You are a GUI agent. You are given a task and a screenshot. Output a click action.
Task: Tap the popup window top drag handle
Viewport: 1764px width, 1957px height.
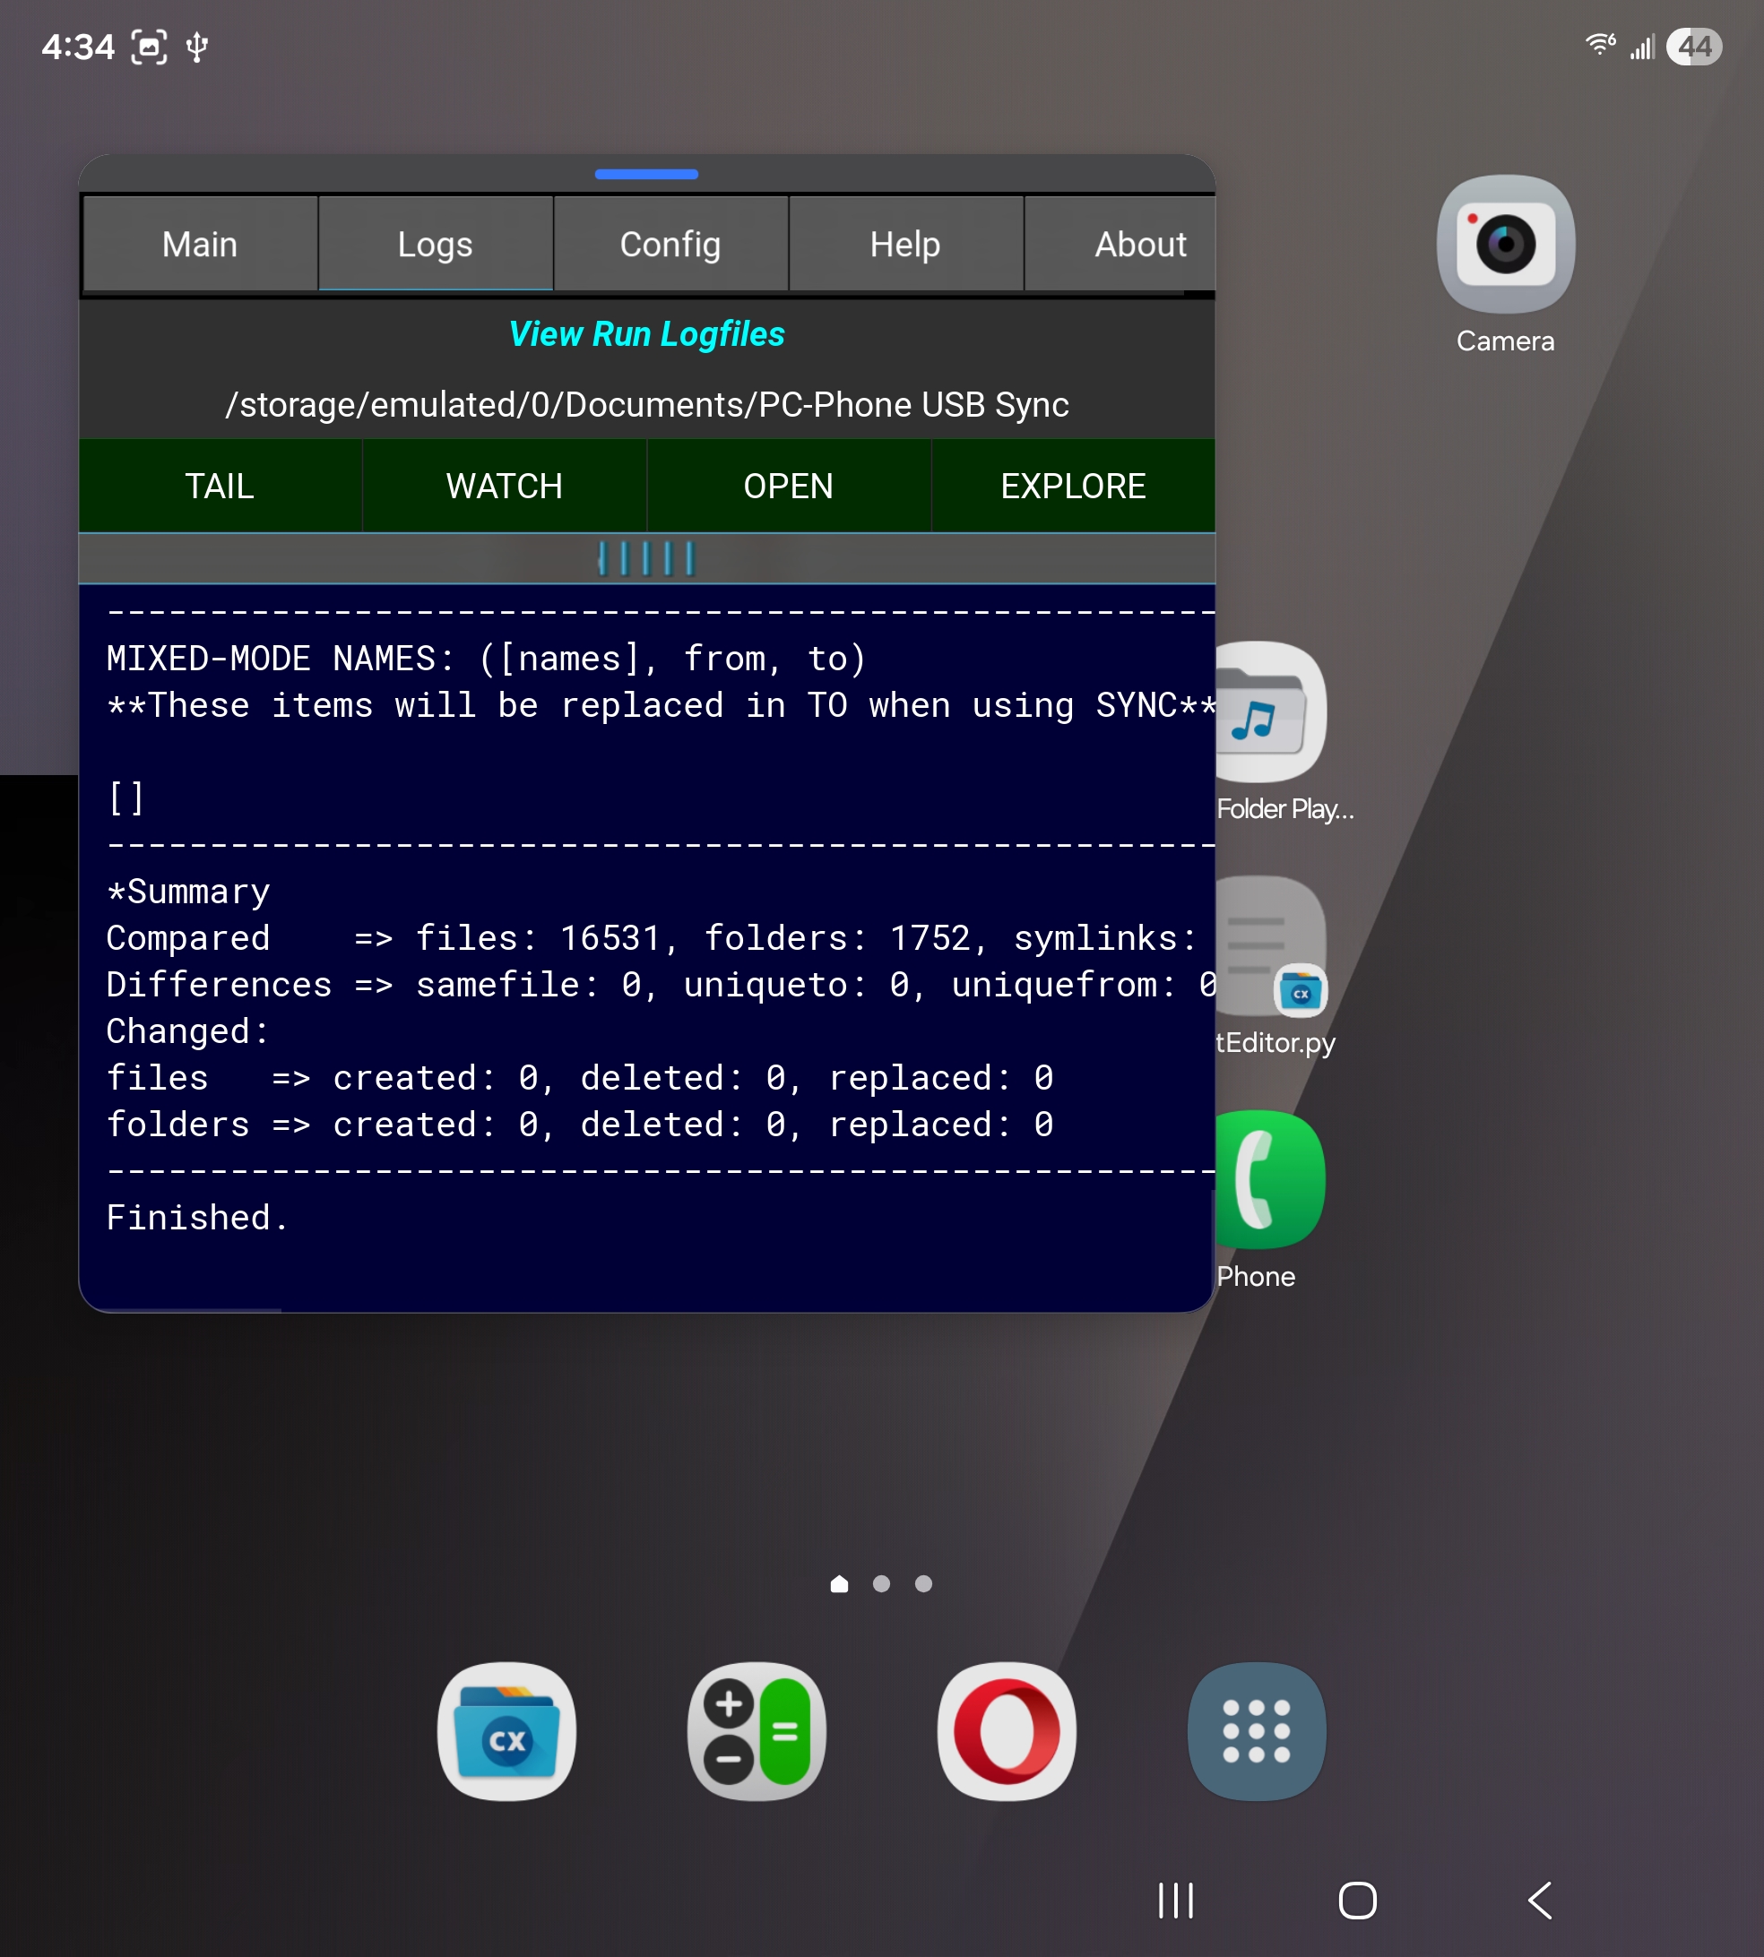(x=646, y=175)
